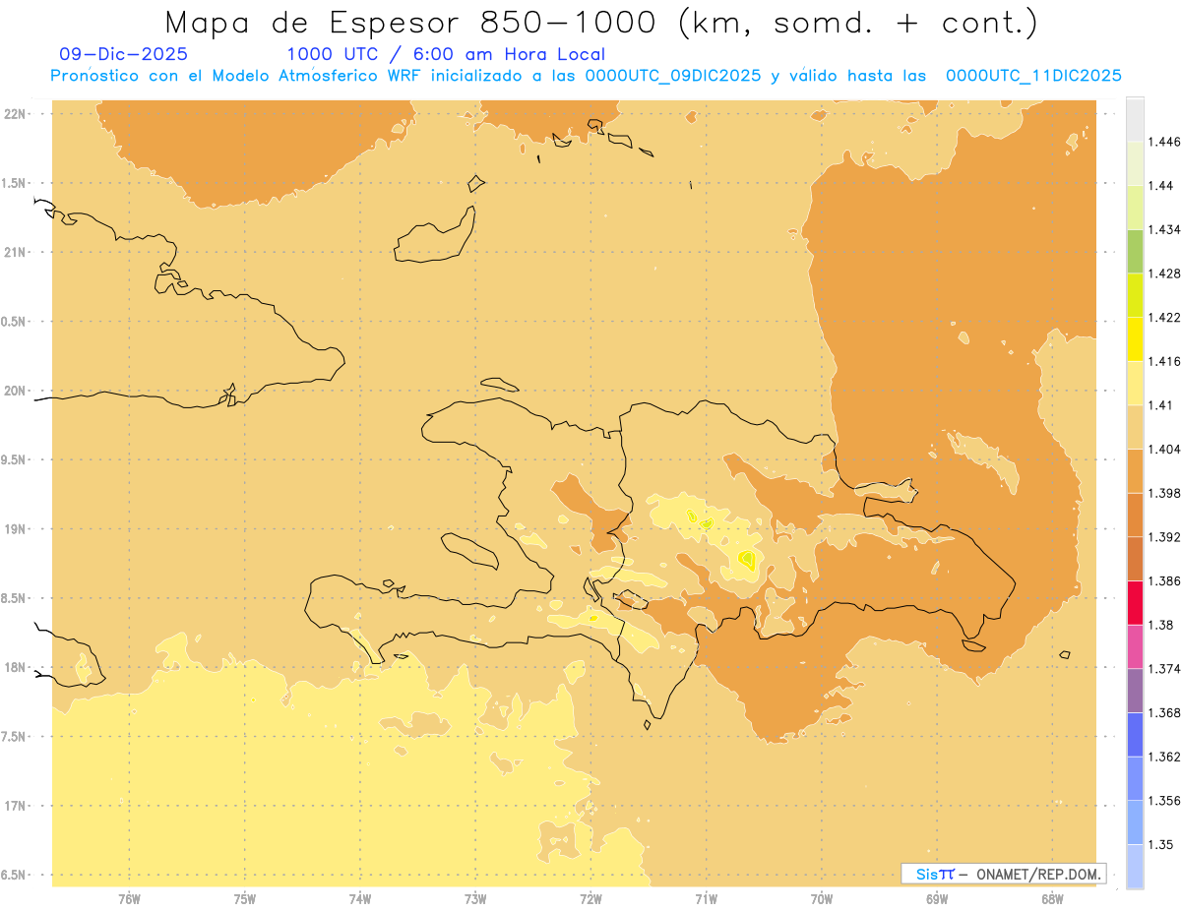Click the legend value '1.416'
The image size is (1181, 912).
[1165, 361]
